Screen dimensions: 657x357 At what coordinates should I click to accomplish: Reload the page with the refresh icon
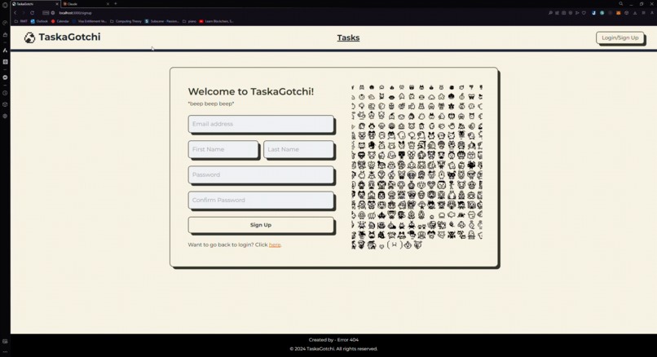pos(32,13)
